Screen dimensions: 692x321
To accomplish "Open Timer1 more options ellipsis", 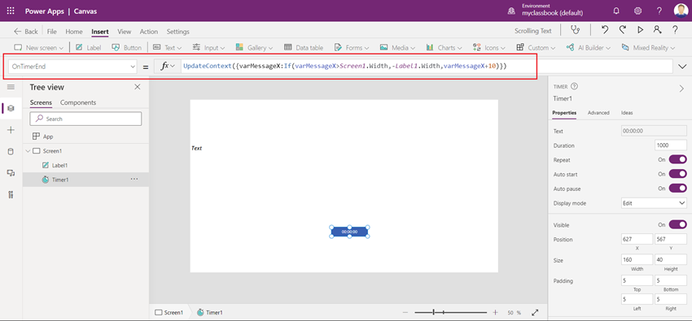I will click(x=134, y=180).
